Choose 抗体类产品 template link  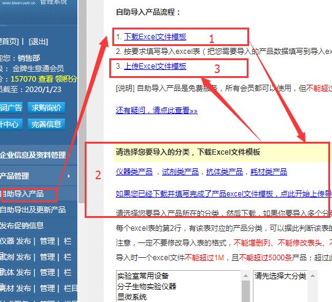(x=225, y=172)
